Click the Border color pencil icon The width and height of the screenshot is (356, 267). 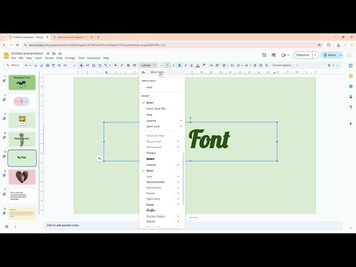click(x=122, y=66)
